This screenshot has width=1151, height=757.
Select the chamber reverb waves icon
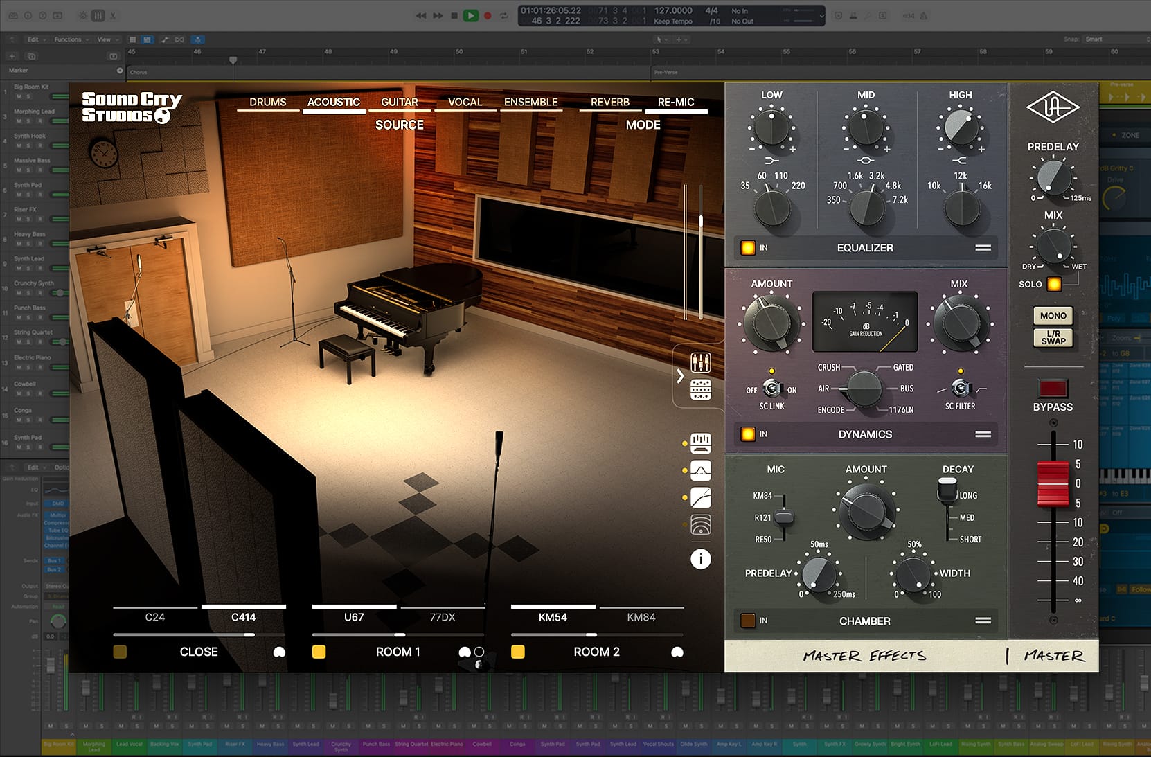pyautogui.click(x=701, y=525)
